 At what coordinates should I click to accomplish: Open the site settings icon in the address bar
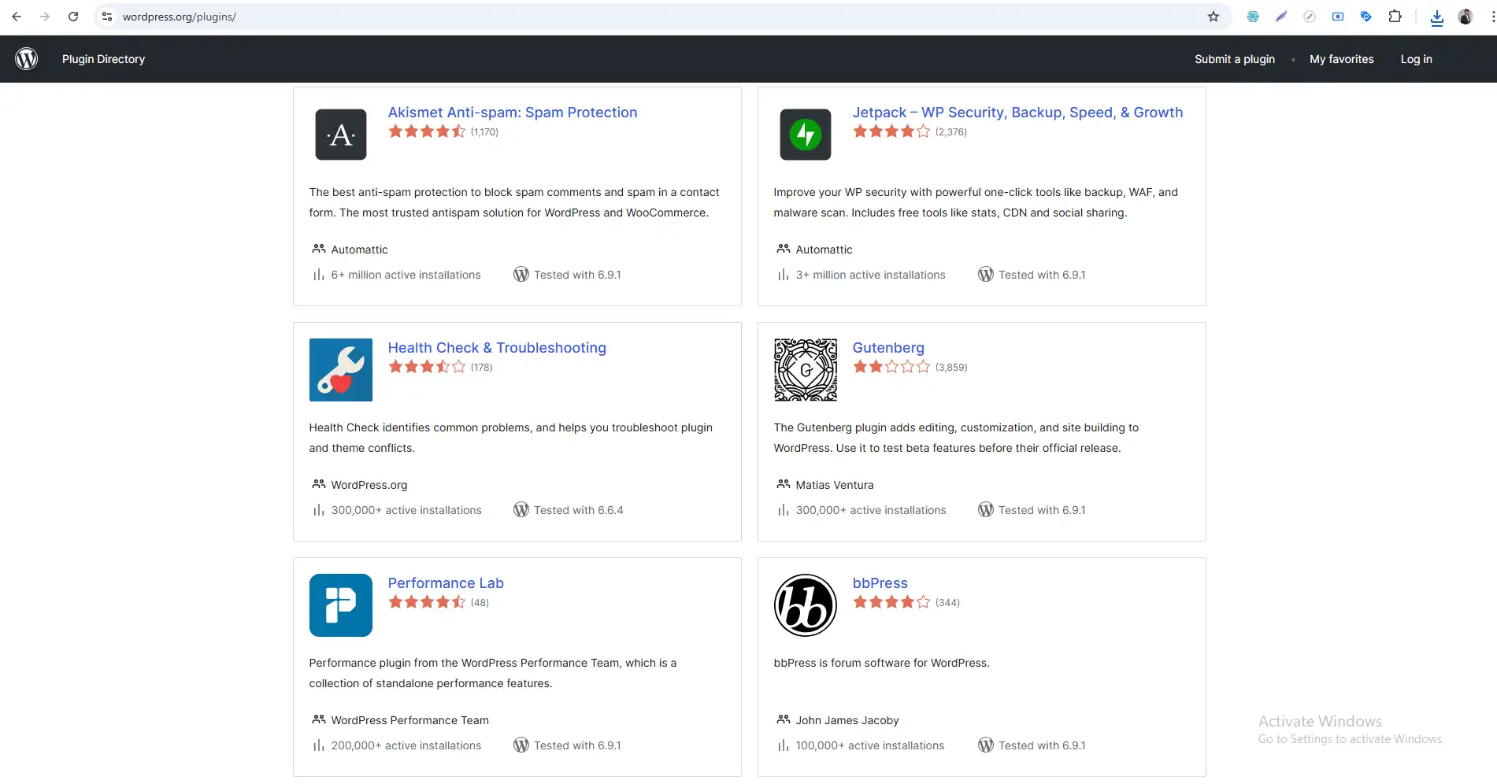click(106, 16)
